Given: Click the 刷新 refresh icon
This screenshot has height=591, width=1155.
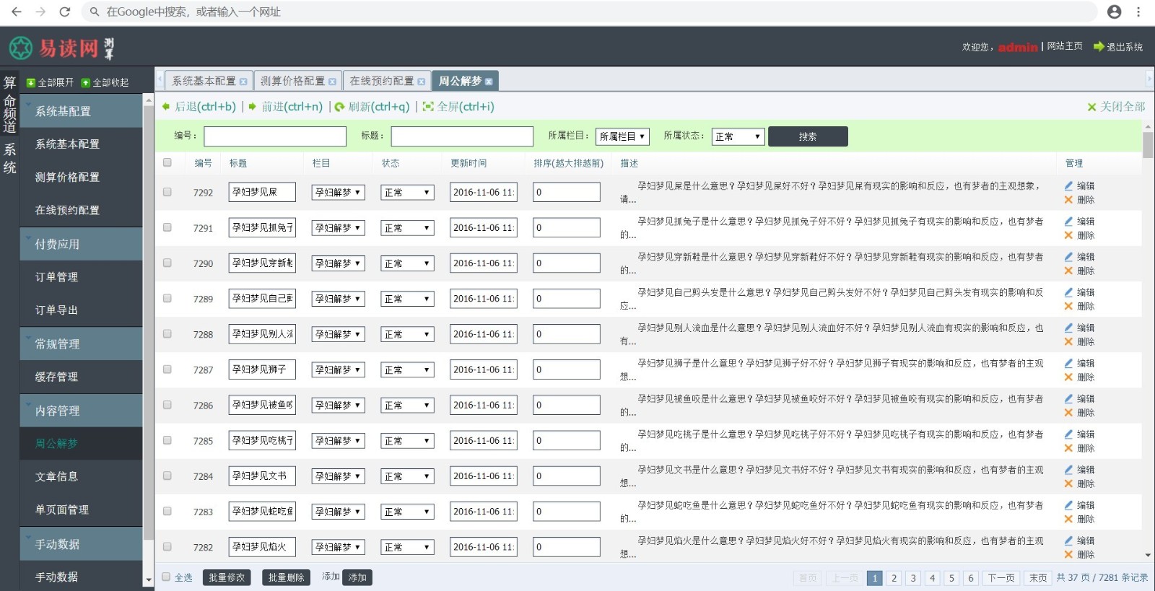Looking at the screenshot, I should tap(339, 107).
